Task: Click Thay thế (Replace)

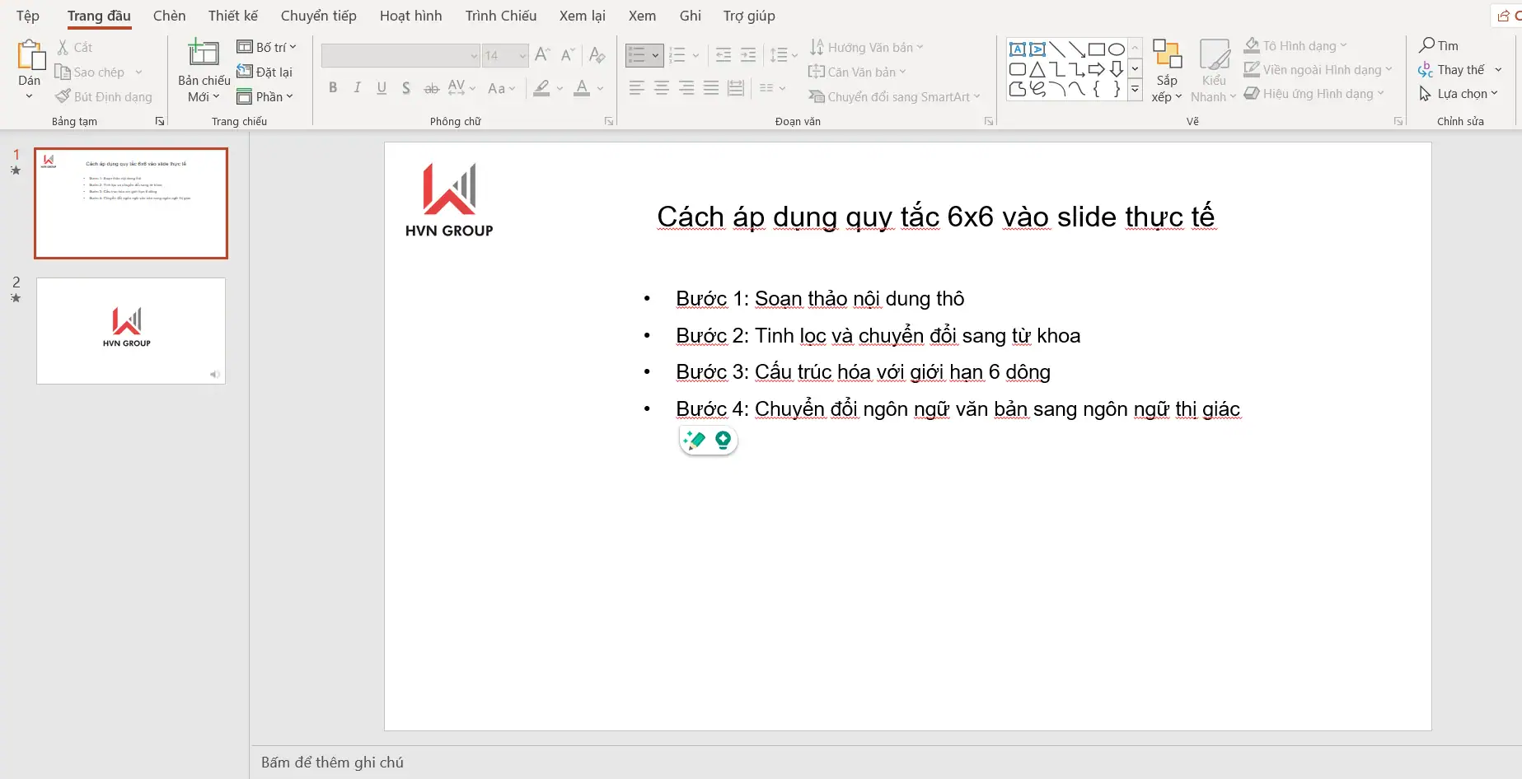Action: click(x=1452, y=70)
